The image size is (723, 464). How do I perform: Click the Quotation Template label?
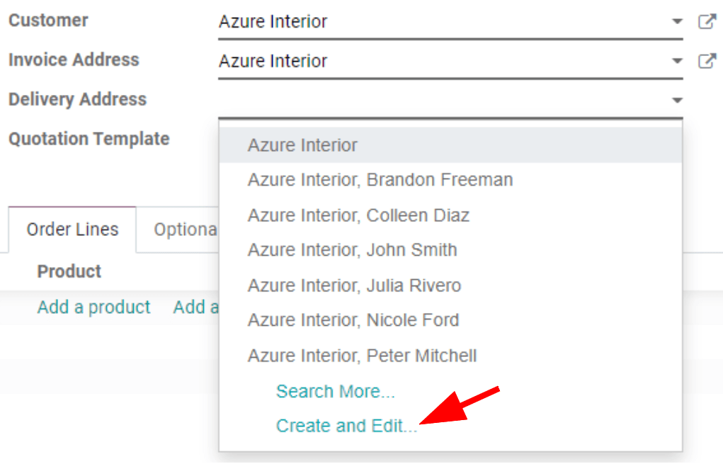click(89, 139)
